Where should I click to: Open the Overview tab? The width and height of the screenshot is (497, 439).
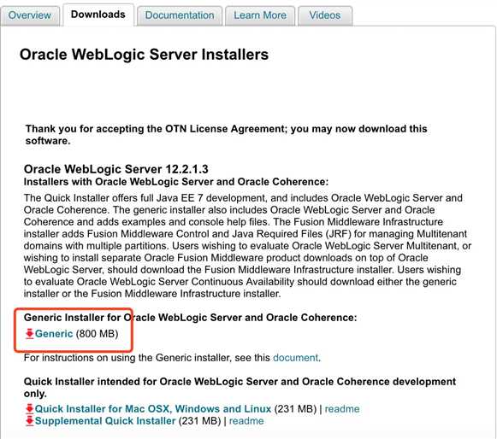click(x=30, y=15)
